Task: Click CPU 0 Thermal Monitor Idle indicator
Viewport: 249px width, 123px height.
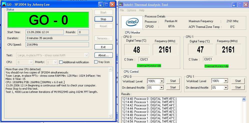Action: pyautogui.click(x=149, y=66)
